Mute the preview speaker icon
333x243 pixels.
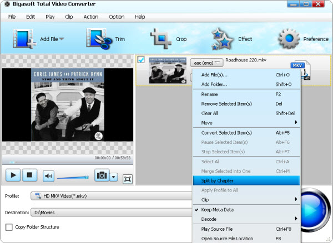(48, 176)
